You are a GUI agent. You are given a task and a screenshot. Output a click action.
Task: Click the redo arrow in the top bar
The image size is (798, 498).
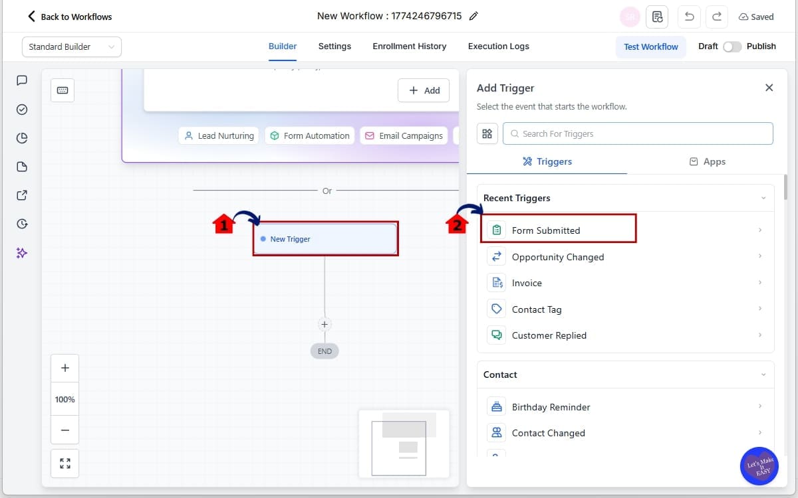click(x=716, y=17)
